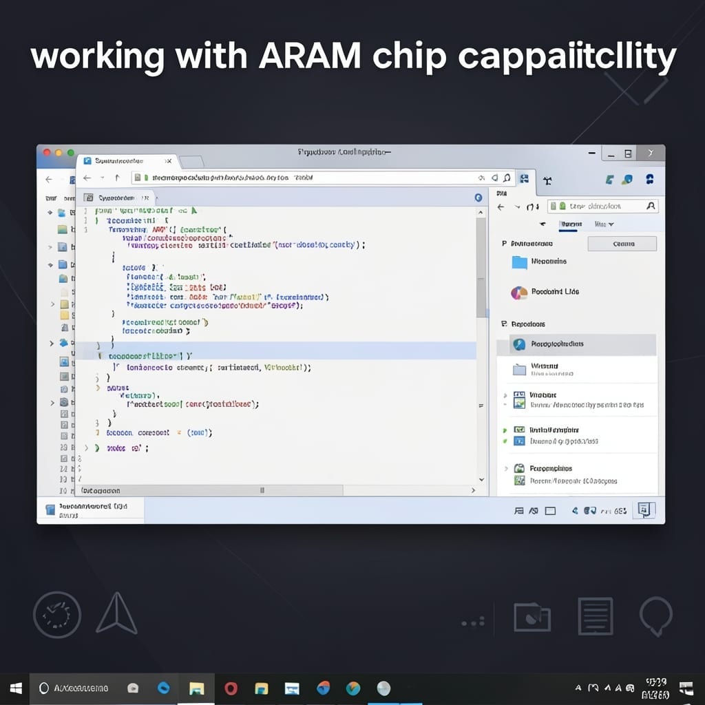The width and height of the screenshot is (705, 705).
Task: Expand the "Poeompioos" row chevron in the right panel
Action: 505,468
